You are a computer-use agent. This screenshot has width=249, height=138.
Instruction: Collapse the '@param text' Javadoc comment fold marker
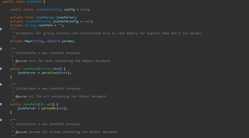click(1, 49)
